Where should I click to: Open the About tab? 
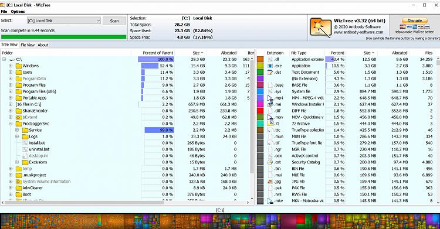point(43,45)
